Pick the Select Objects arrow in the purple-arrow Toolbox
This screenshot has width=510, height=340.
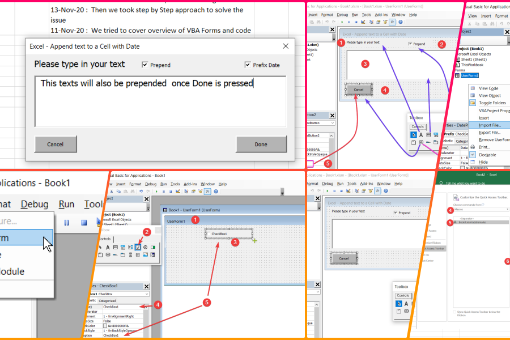(x=414, y=135)
